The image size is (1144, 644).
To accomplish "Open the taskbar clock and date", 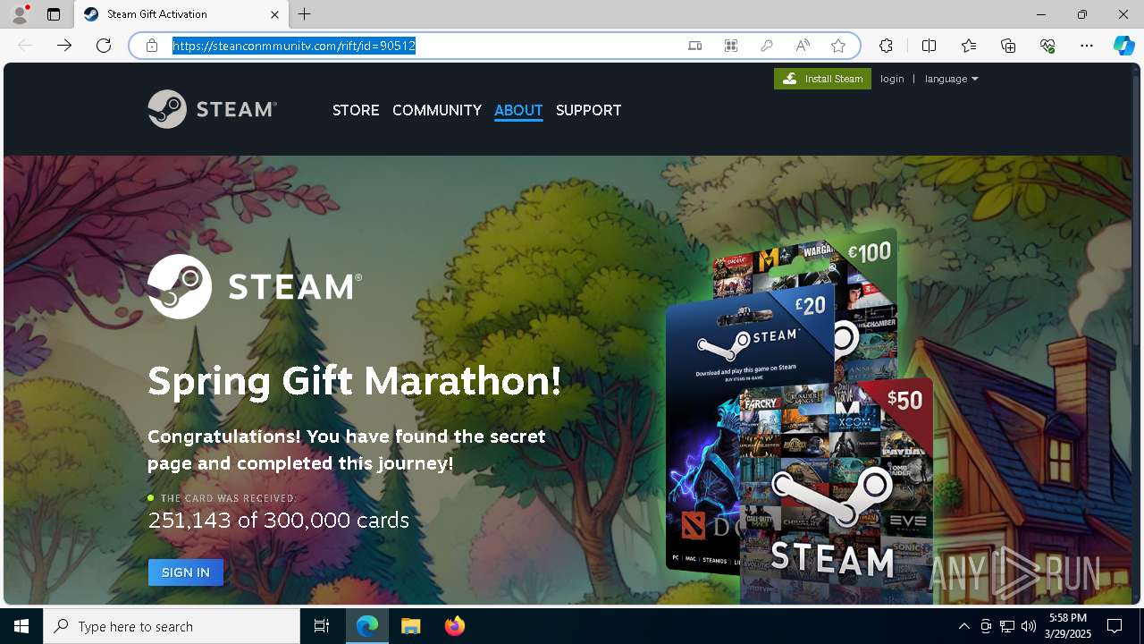I will click(x=1069, y=626).
